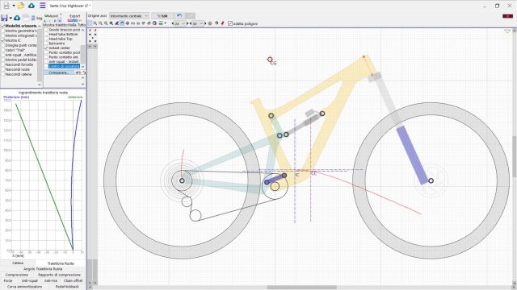Switch to the Anti-squat tab

30,281
